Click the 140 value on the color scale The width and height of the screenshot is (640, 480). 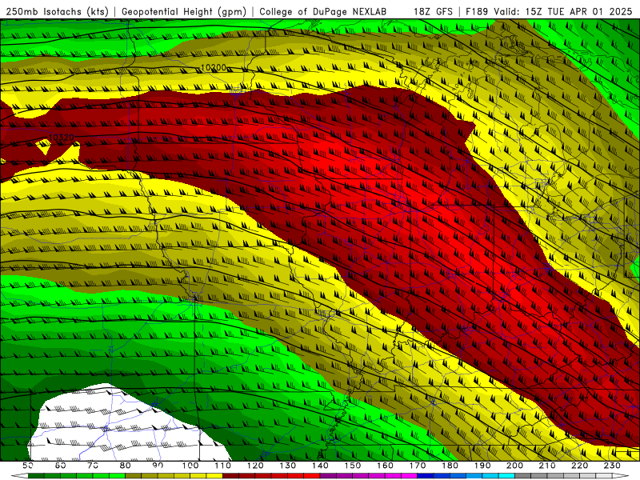(x=320, y=466)
